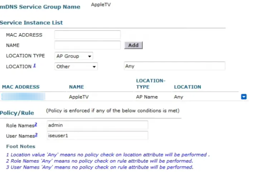
Task: Open the blue dropdown arrow on AppleTV row
Action: pos(244,96)
